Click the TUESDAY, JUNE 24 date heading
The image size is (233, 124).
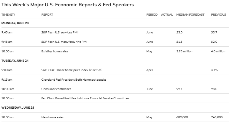(x=15, y=60)
